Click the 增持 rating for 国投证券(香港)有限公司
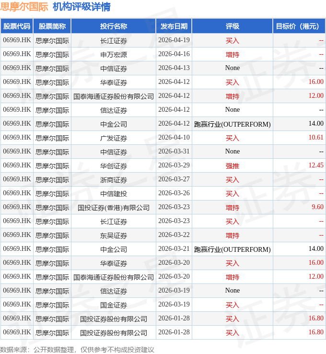Image resolution: width=326 pixels, height=354 pixels. coord(233,208)
